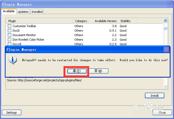Screen dimensions: 174x119
Task: Select the DoxyIt plugin name
Action: [x=17, y=44]
